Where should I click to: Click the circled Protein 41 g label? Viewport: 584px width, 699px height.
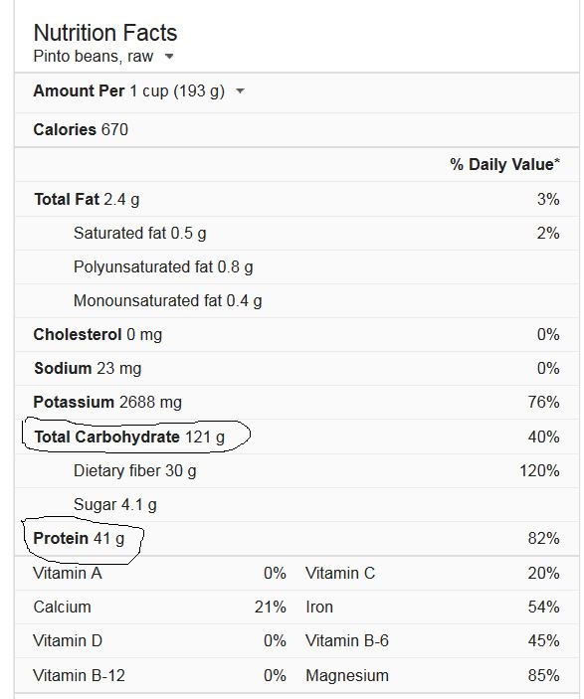point(79,539)
